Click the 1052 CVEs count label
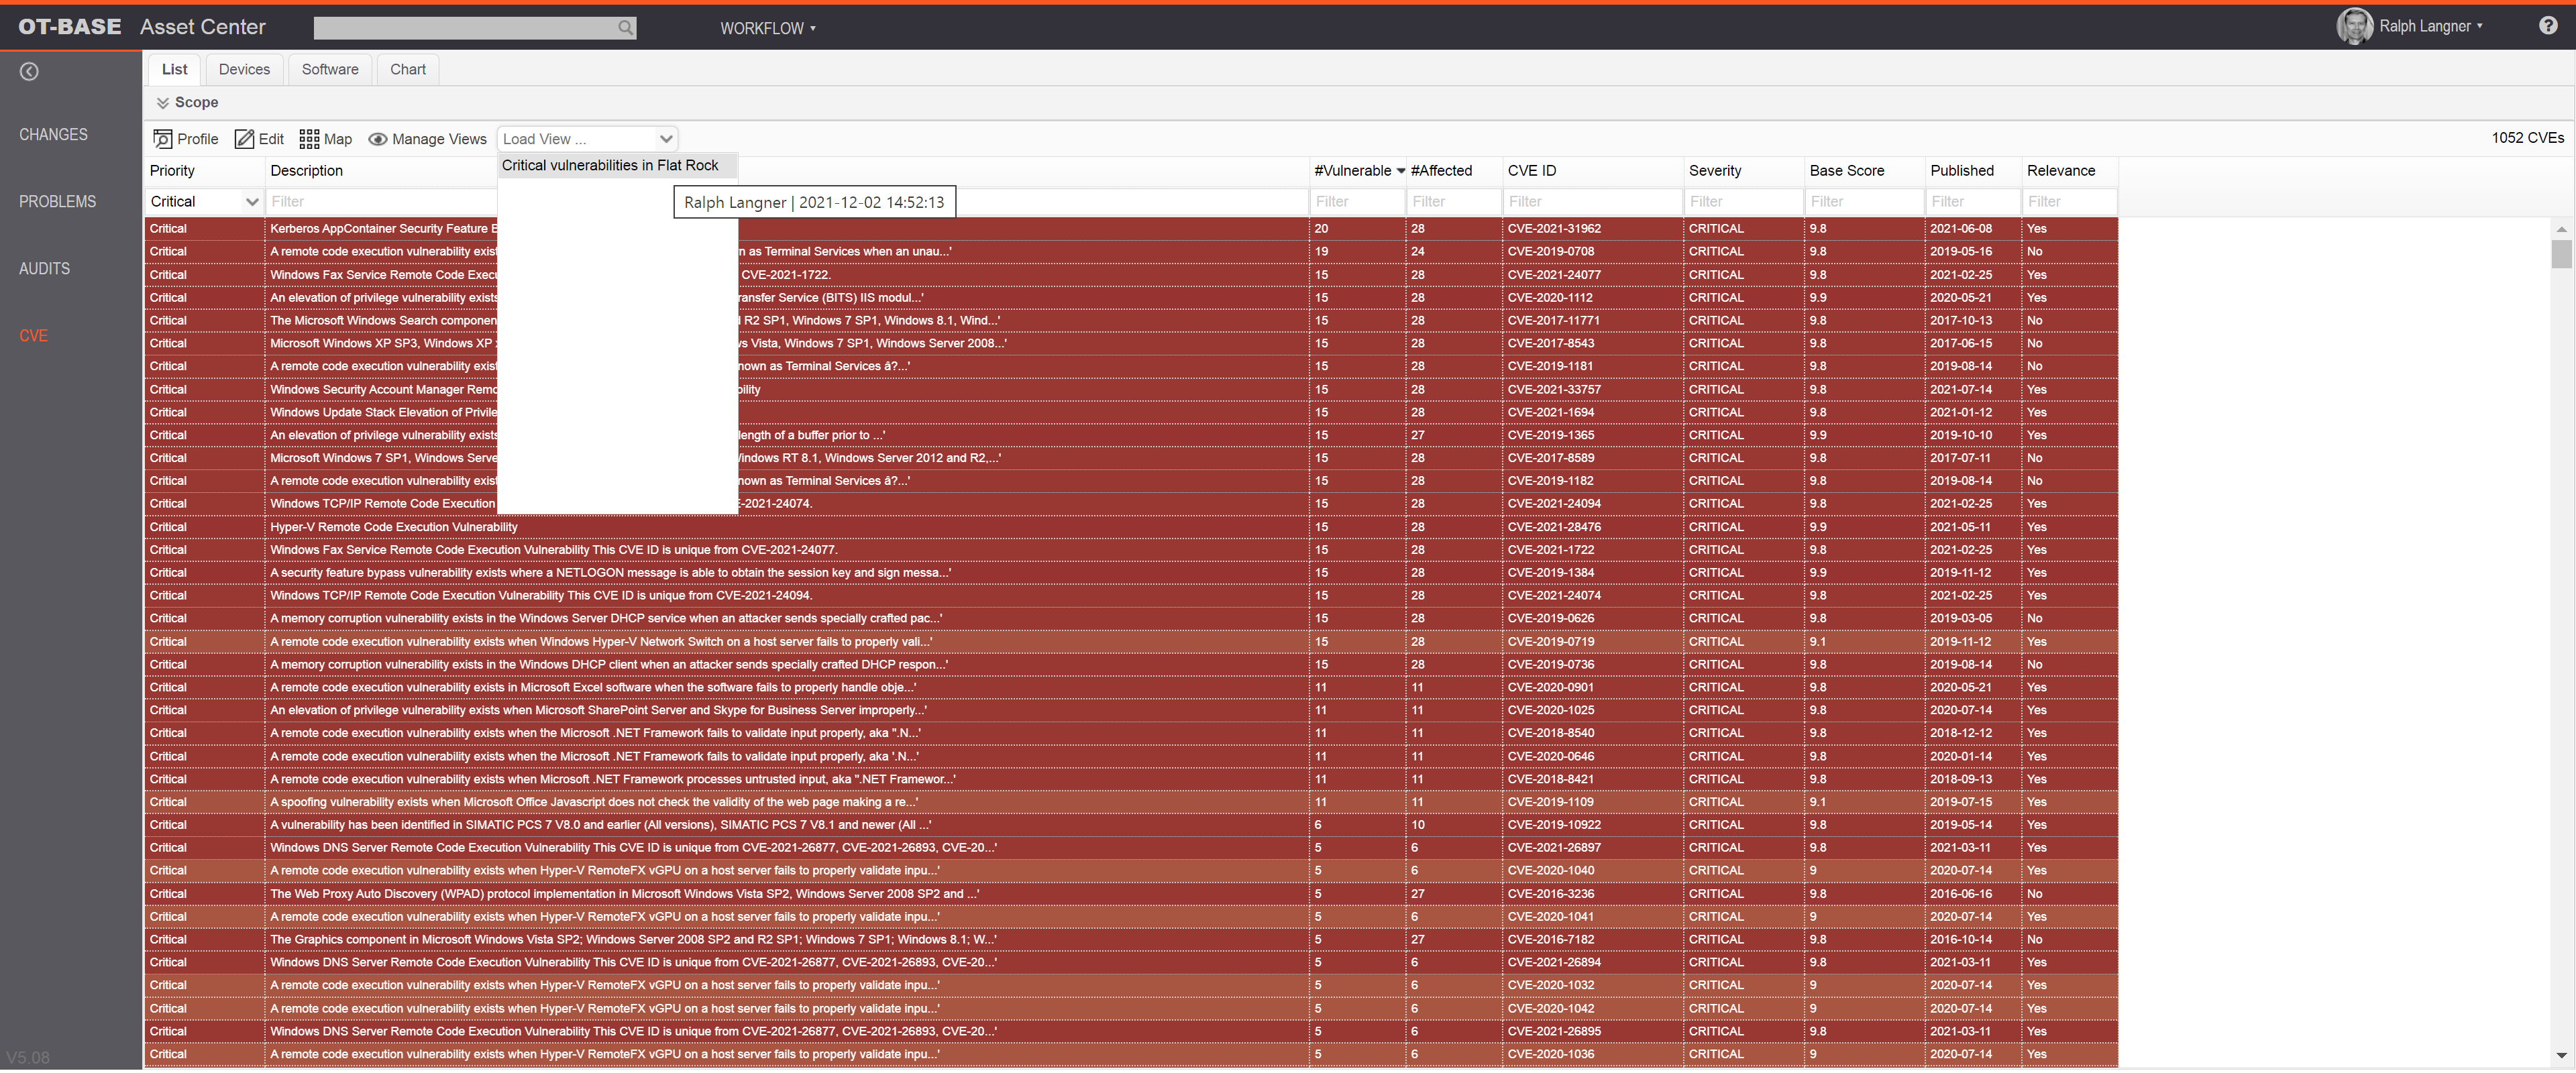 coord(2527,138)
